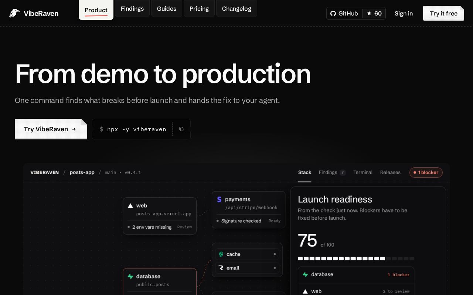Select the Stack tab in dashboard

tap(305, 172)
